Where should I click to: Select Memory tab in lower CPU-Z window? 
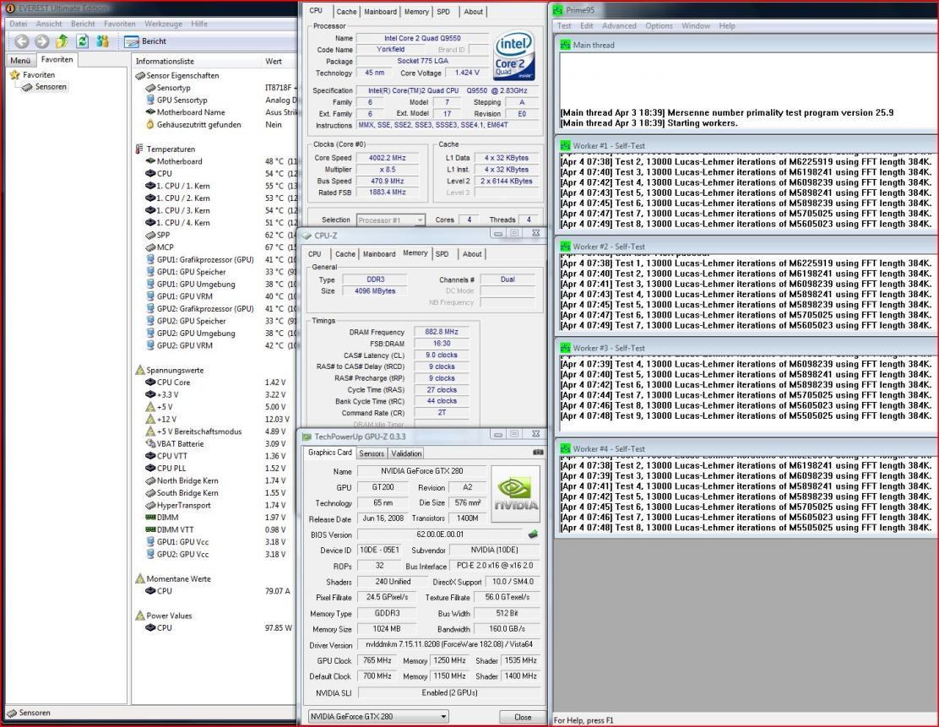click(415, 252)
